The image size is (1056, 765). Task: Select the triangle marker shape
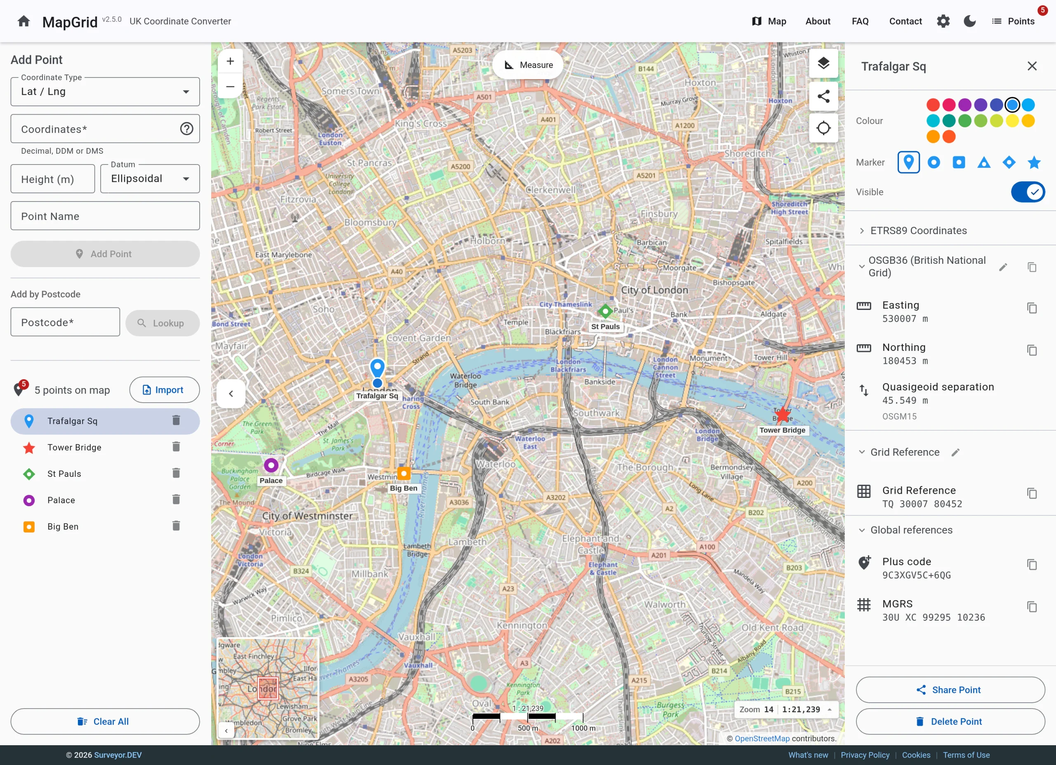983,162
